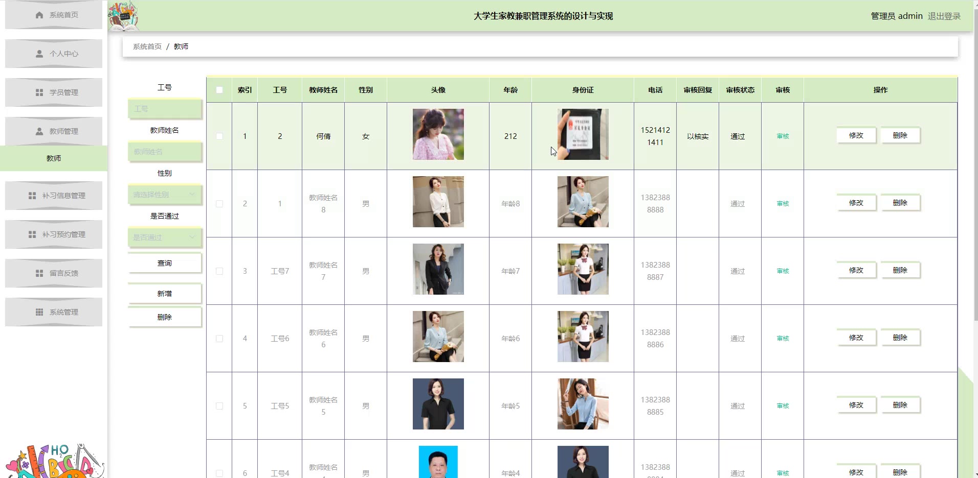Click the grid icon beside 补习预约管理
The width and height of the screenshot is (978, 478).
pyautogui.click(x=32, y=234)
